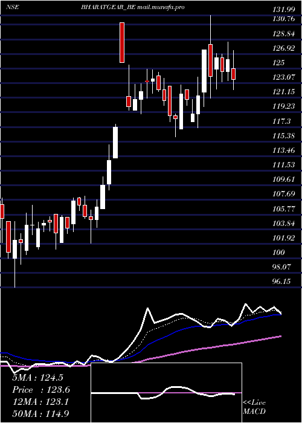Click the 109.61 price axis label

click(x=283, y=179)
